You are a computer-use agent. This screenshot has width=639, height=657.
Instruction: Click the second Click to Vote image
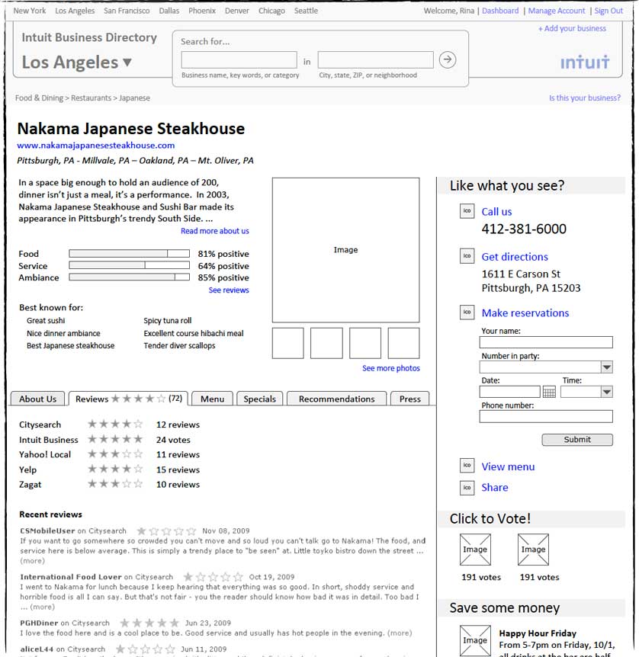(x=533, y=550)
